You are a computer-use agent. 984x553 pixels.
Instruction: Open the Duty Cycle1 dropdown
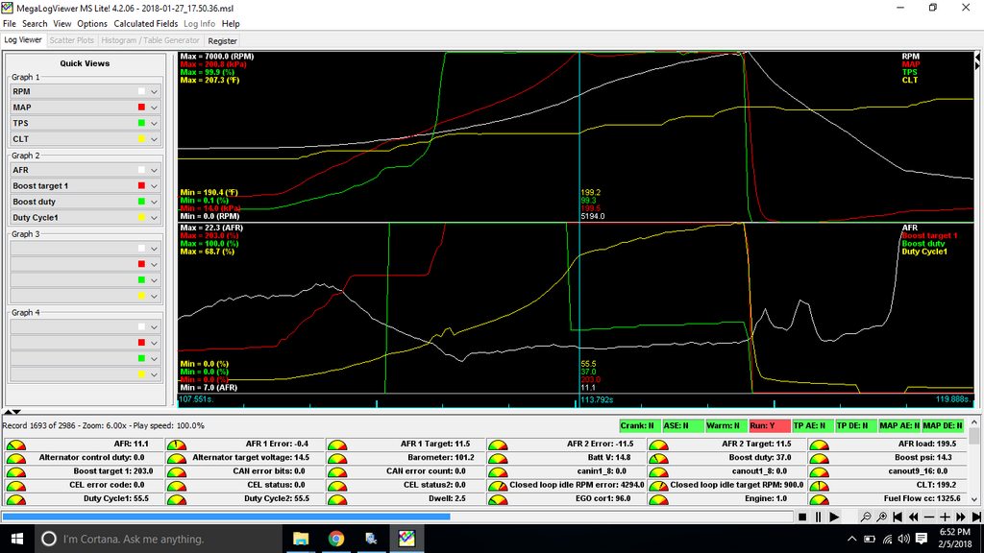154,218
